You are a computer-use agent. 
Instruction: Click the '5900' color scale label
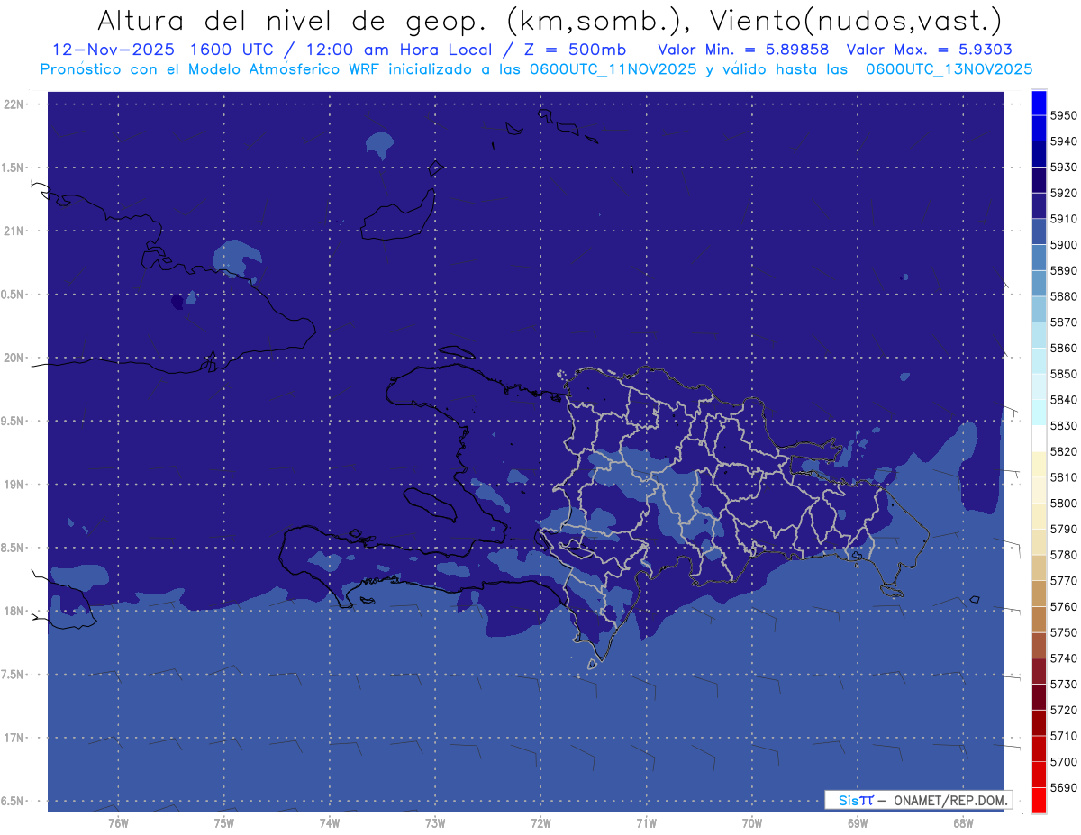point(1064,245)
